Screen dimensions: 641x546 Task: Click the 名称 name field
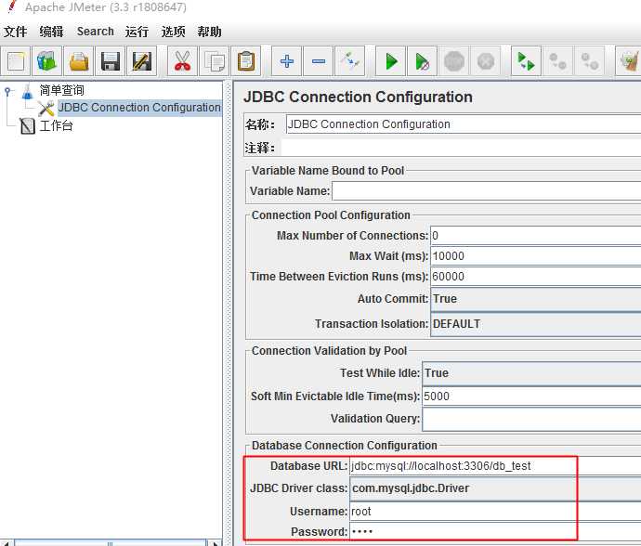point(464,124)
